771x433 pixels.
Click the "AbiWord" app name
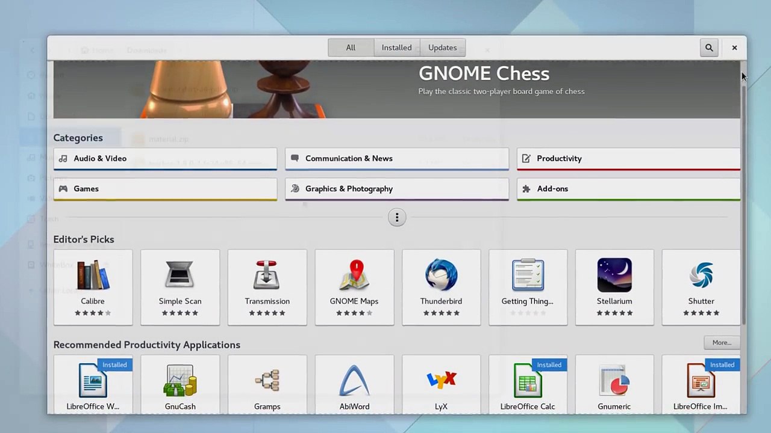pyautogui.click(x=354, y=407)
